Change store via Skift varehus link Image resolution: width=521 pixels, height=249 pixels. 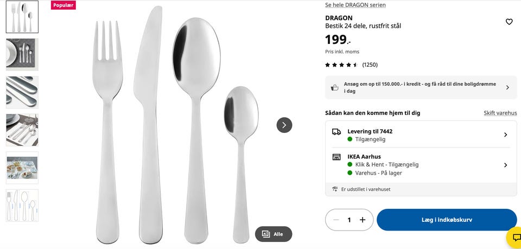coord(500,113)
